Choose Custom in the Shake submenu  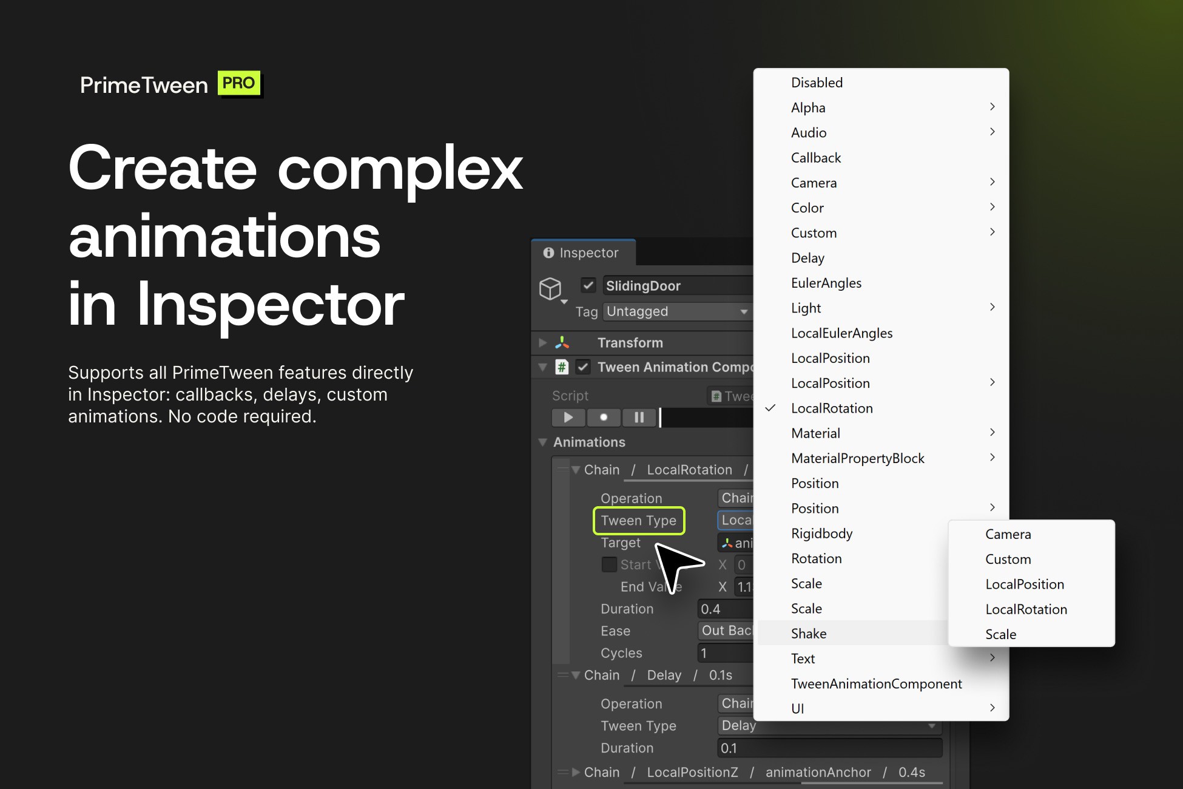click(1031, 559)
